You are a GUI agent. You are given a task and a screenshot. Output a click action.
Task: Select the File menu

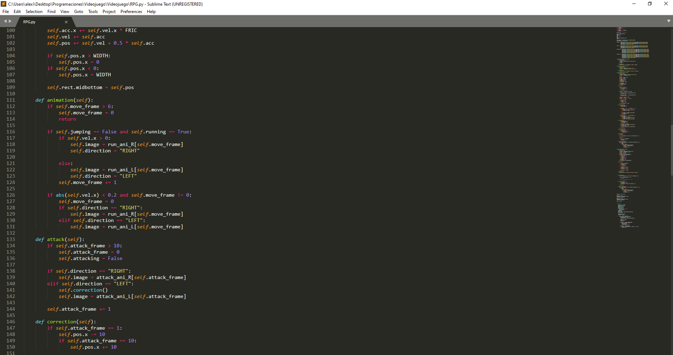tap(6, 12)
